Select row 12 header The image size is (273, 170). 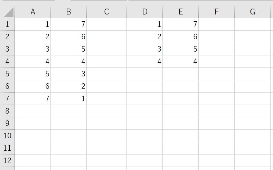click(7, 160)
